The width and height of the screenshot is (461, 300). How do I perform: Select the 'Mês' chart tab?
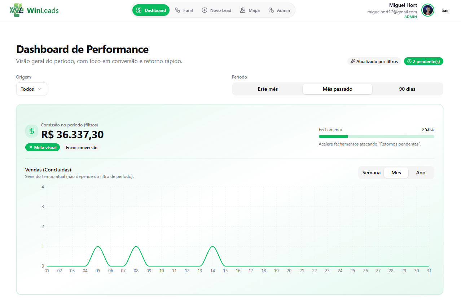click(x=396, y=173)
